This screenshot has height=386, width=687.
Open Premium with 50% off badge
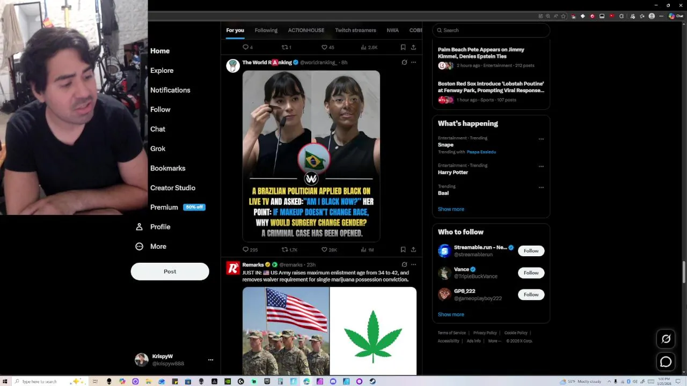(178, 207)
